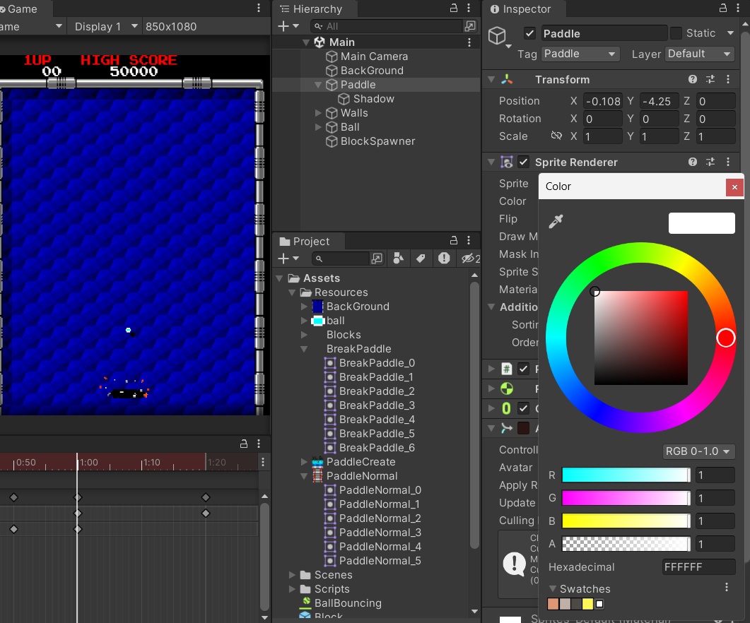
Task: Open the Tag dropdown set to Paddle
Action: (580, 54)
